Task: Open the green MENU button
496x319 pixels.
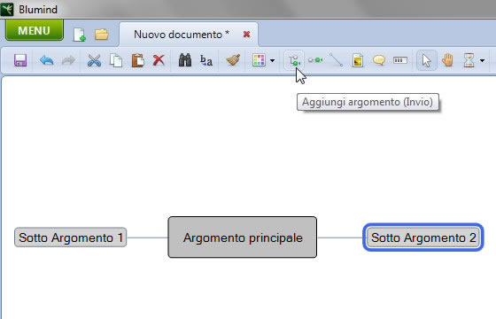Action: pyautogui.click(x=35, y=30)
